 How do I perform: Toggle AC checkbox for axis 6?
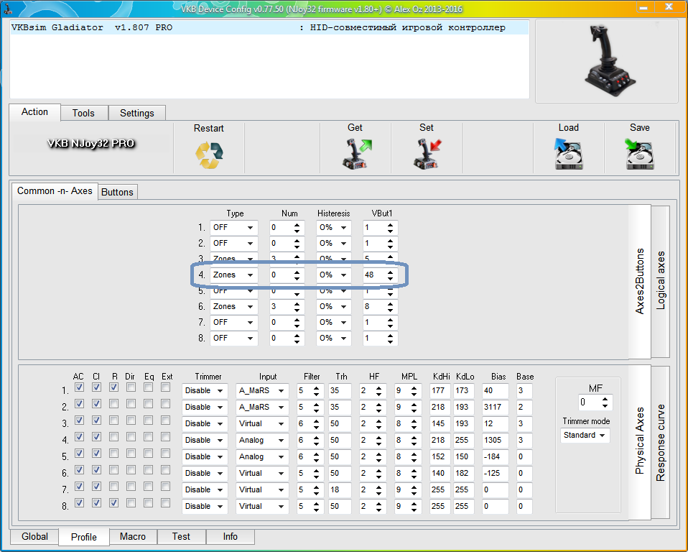click(x=79, y=470)
